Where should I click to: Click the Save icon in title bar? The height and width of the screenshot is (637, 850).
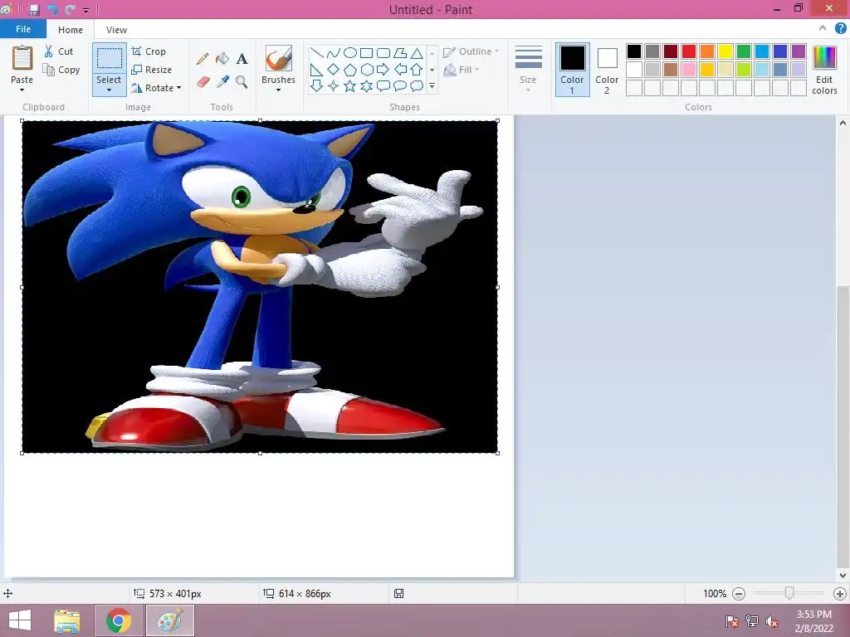pos(34,9)
